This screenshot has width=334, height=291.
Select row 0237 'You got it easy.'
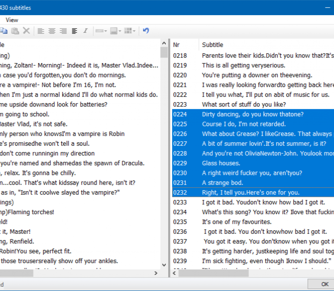pyautogui.click(x=253, y=242)
